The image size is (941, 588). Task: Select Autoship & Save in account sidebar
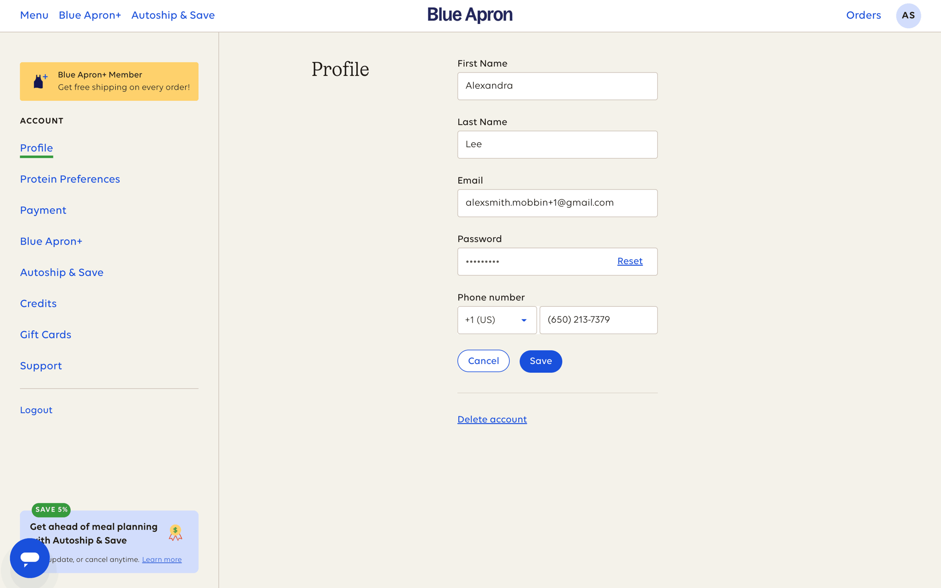tap(62, 272)
